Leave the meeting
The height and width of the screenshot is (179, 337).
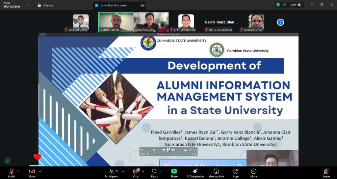pos(326,172)
